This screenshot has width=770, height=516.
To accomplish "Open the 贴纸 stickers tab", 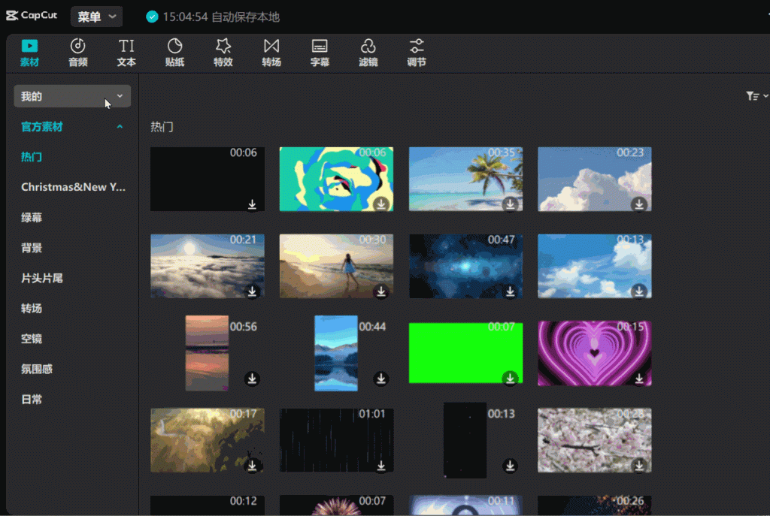I will click(174, 53).
